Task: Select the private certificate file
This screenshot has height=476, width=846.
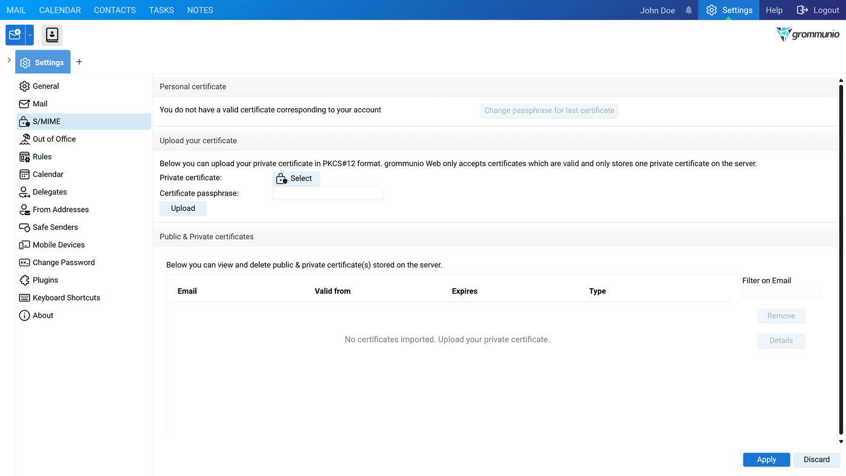Action: (x=295, y=178)
